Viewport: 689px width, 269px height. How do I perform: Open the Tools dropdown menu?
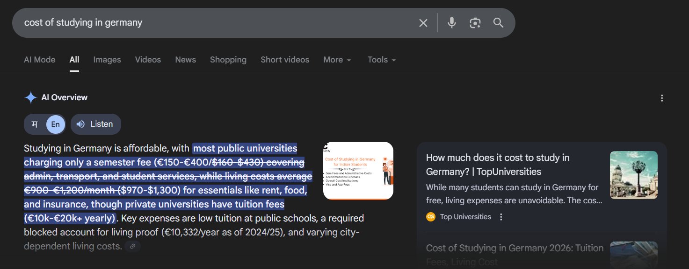pyautogui.click(x=381, y=60)
